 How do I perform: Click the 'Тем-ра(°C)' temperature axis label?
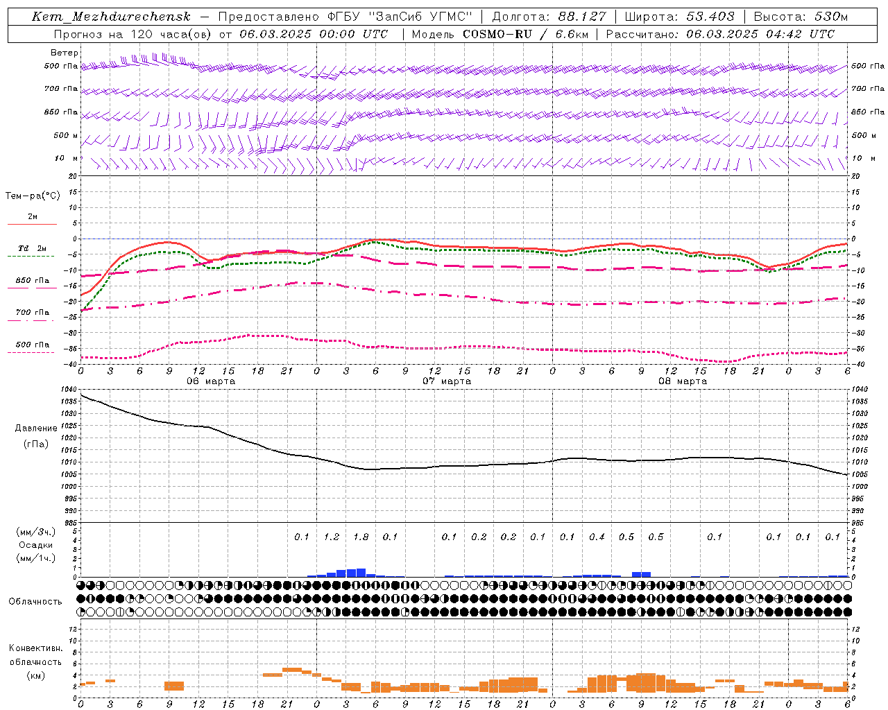point(33,196)
